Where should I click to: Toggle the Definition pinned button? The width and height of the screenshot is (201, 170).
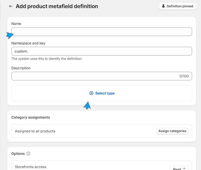(177, 6)
